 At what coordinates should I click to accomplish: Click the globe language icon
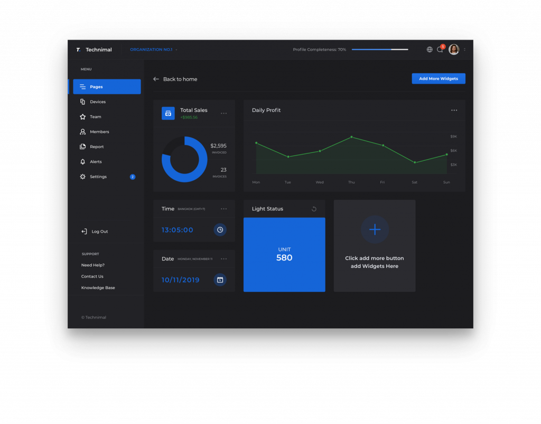(430, 50)
